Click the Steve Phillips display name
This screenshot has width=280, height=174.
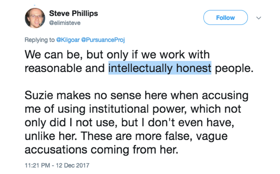(x=73, y=14)
